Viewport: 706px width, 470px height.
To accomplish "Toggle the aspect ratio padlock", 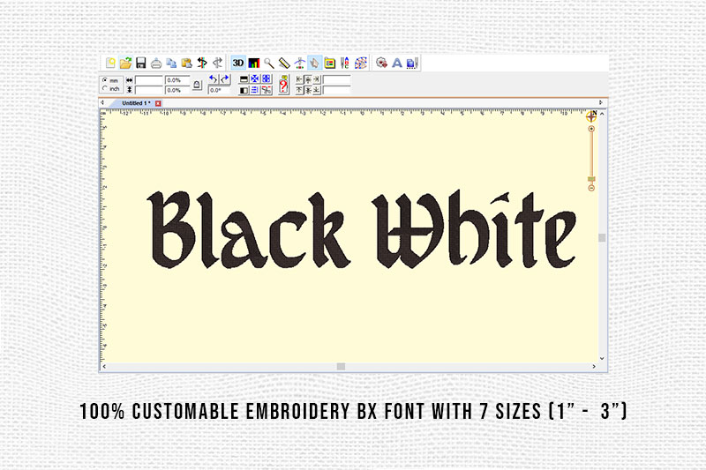I will pyautogui.click(x=197, y=85).
